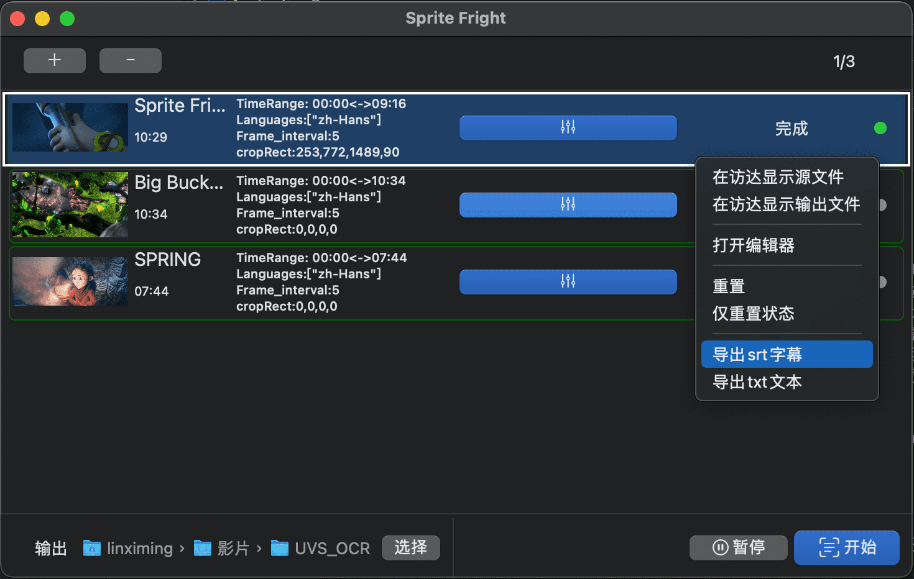Open settings sliders for Sprite Fright
This screenshot has width=914, height=579.
pos(568,127)
